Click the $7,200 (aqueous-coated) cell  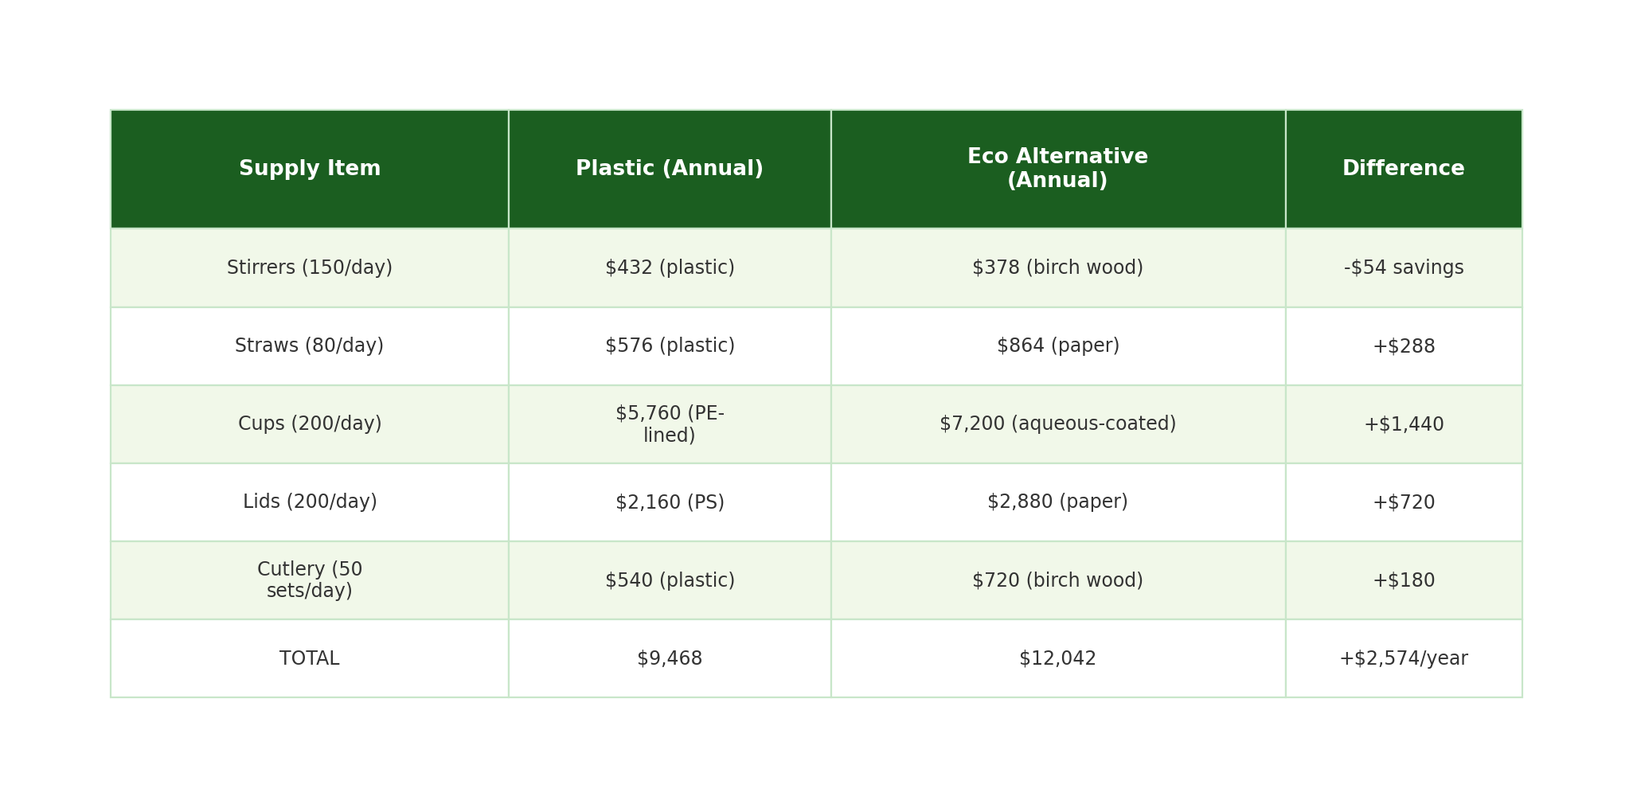tap(1057, 424)
